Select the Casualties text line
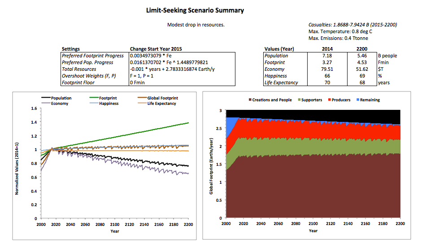The image size is (426, 247). [x=352, y=25]
